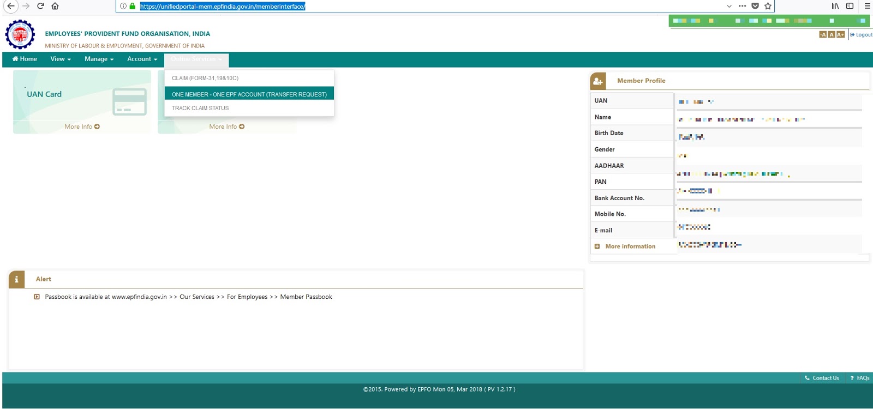This screenshot has height=409, width=873.
Task: Collapse the Online Services dropdown menu
Action: point(196,59)
